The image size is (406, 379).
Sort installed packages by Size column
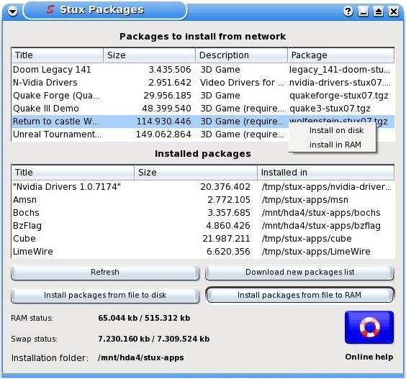[196, 173]
